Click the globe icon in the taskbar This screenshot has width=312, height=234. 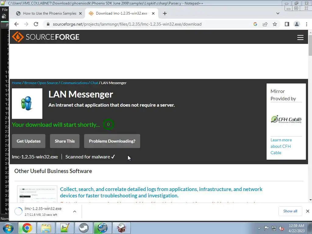click(x=102, y=228)
